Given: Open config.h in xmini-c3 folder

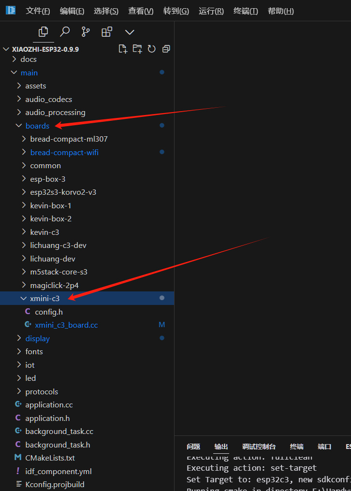Looking at the screenshot, I should point(48,312).
